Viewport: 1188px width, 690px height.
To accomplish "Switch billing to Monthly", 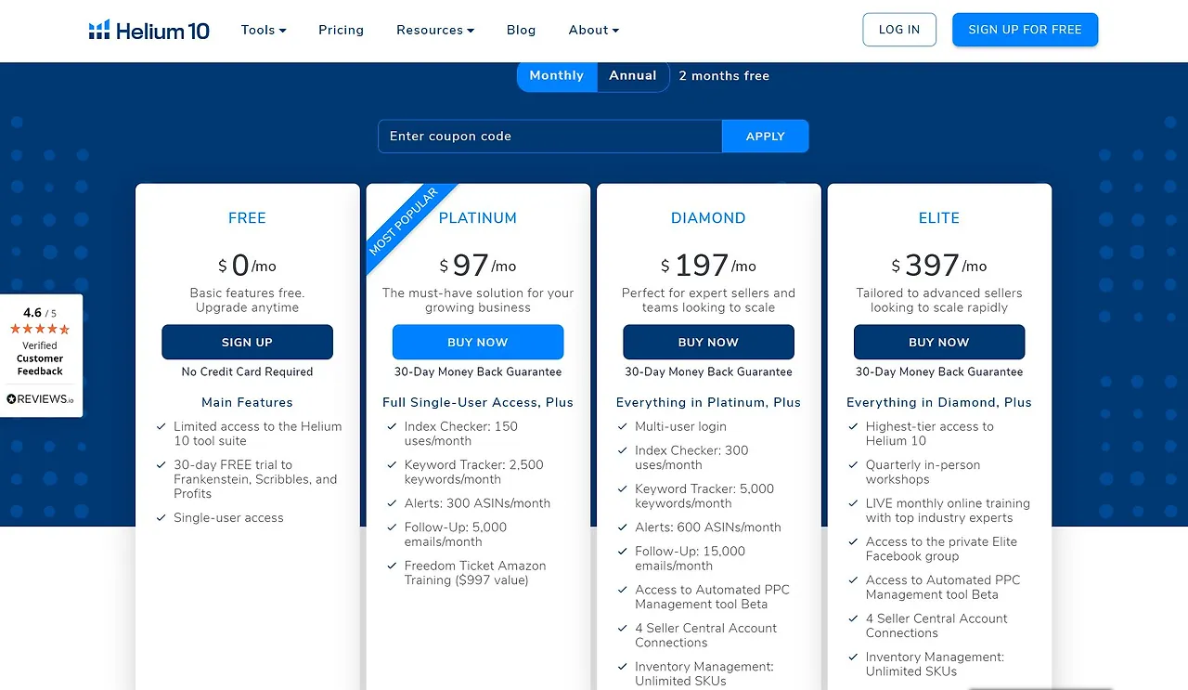I will point(557,76).
